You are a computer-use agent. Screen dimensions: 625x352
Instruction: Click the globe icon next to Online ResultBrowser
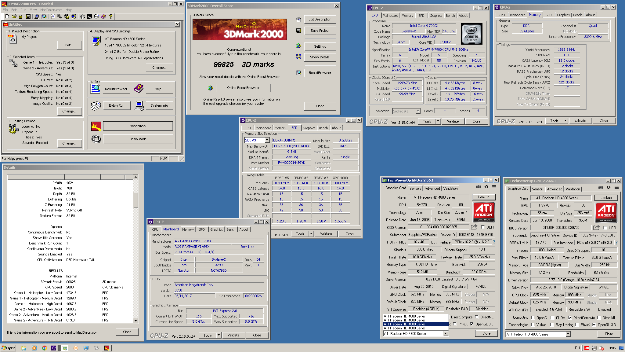(210, 88)
